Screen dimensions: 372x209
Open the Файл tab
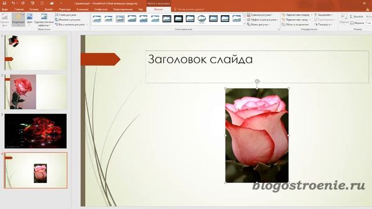[5, 9]
